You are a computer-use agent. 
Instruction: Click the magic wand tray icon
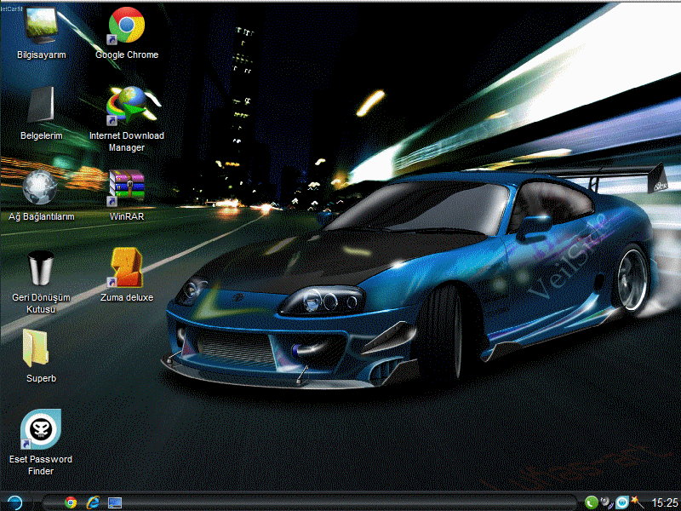pyautogui.click(x=637, y=502)
